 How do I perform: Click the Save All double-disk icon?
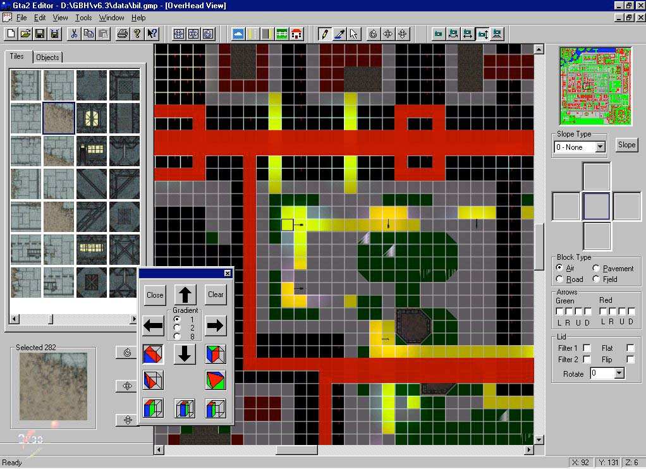coord(54,33)
